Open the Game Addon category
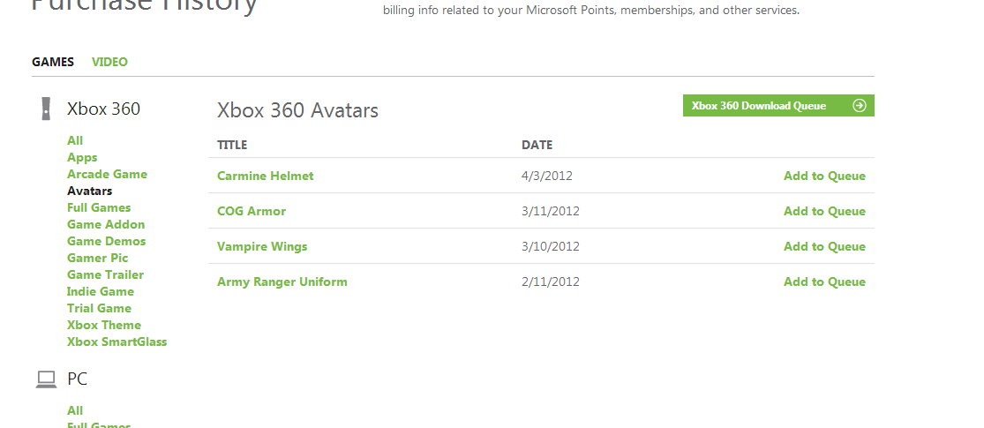Viewport: 984px width, 428px height. pyautogui.click(x=106, y=224)
